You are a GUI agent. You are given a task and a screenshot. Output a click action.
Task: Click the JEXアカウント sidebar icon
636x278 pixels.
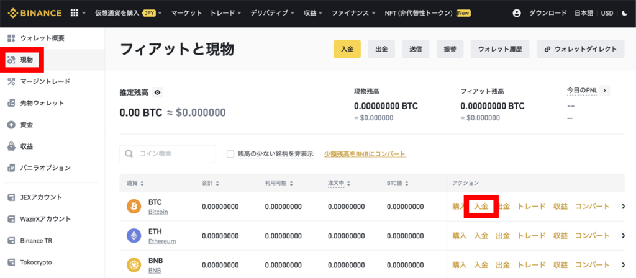[11, 197]
